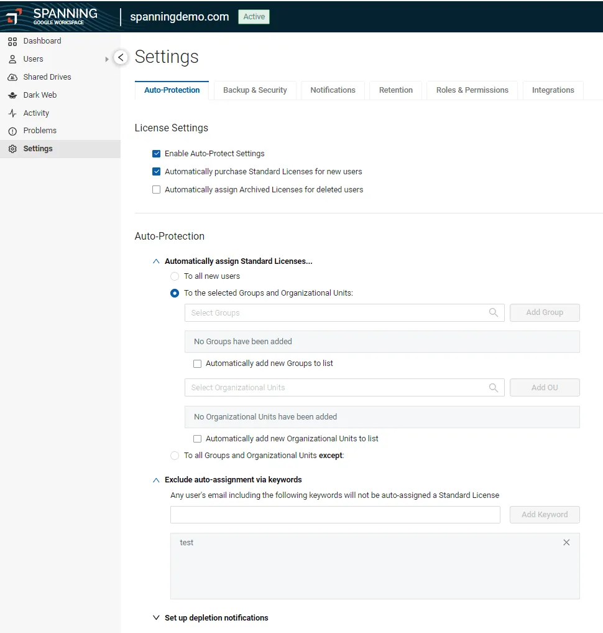Click the Dark Web spy icon

tap(12, 95)
